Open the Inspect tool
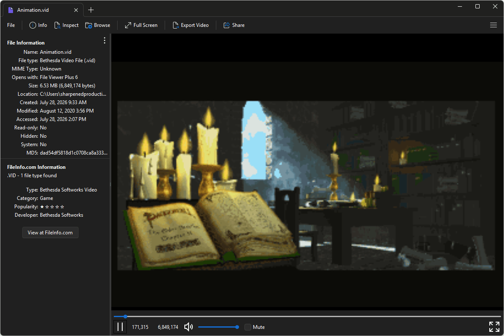 coord(66,25)
